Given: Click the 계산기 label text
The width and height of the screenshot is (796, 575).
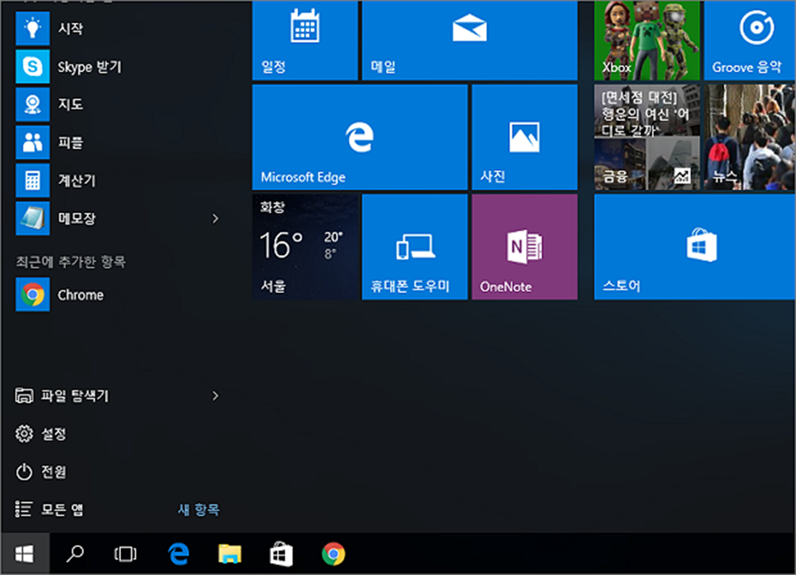Looking at the screenshot, I should pyautogui.click(x=77, y=180).
